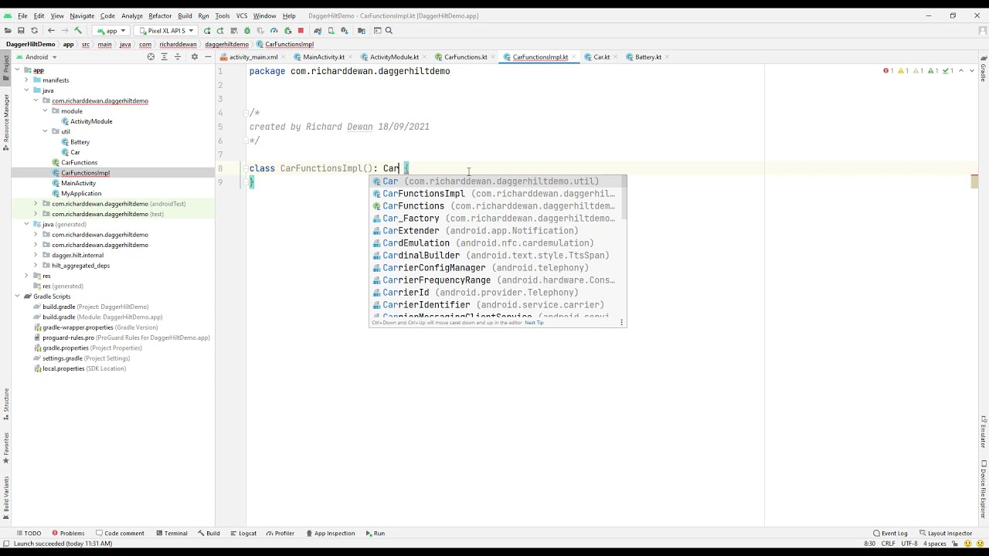Collapse the Gradle Scripts node
Image resolution: width=989 pixels, height=556 pixels.
pyautogui.click(x=17, y=297)
